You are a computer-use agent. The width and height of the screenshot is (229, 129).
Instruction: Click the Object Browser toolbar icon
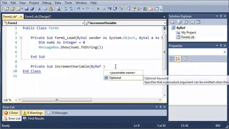pyautogui.click(x=145, y=9)
